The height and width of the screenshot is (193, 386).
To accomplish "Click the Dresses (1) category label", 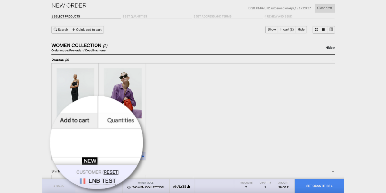I will tap(60, 60).
